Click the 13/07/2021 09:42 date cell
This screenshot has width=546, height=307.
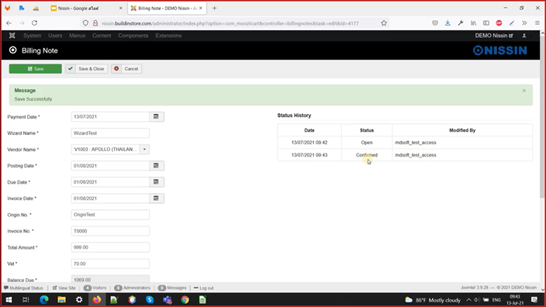[x=309, y=143]
